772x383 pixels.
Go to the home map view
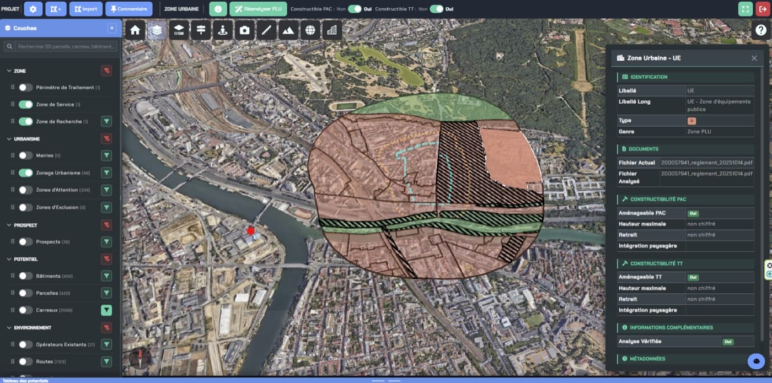tap(135, 30)
